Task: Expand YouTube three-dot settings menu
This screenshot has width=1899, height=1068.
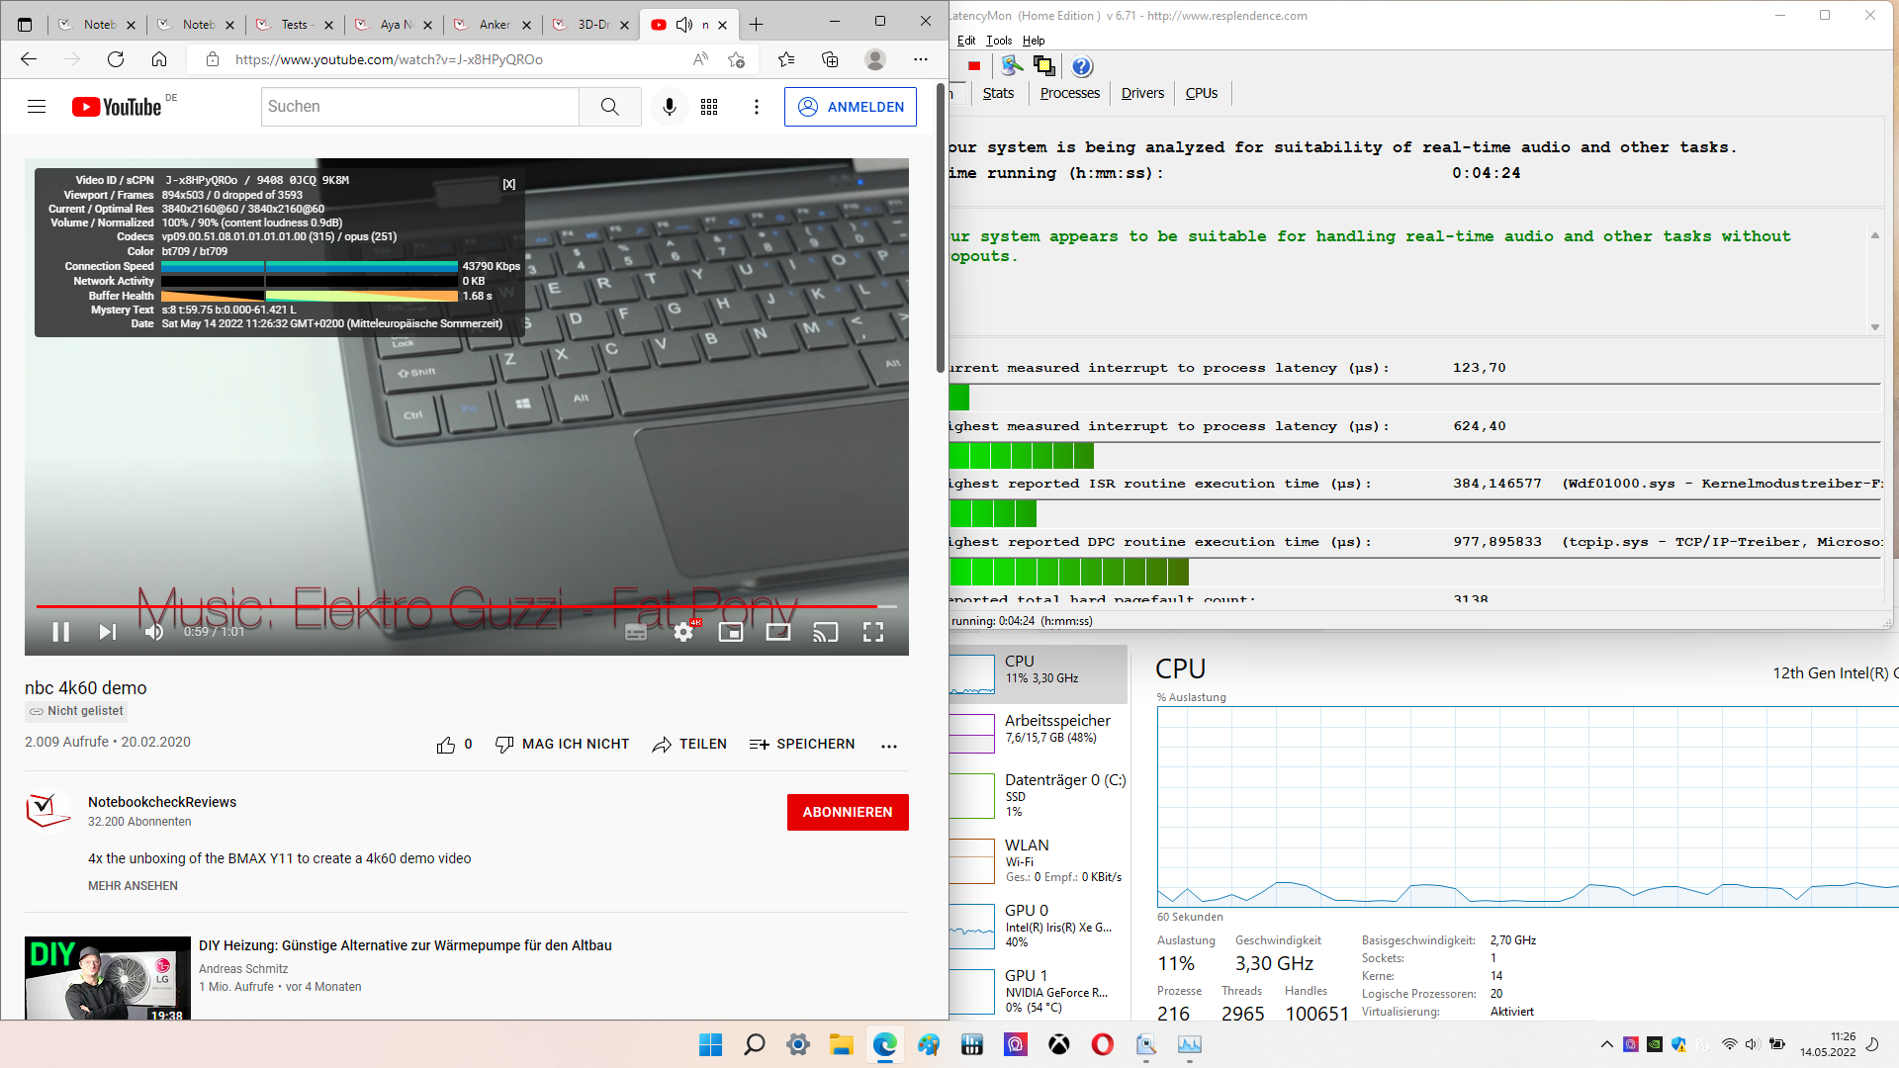Action: [757, 107]
